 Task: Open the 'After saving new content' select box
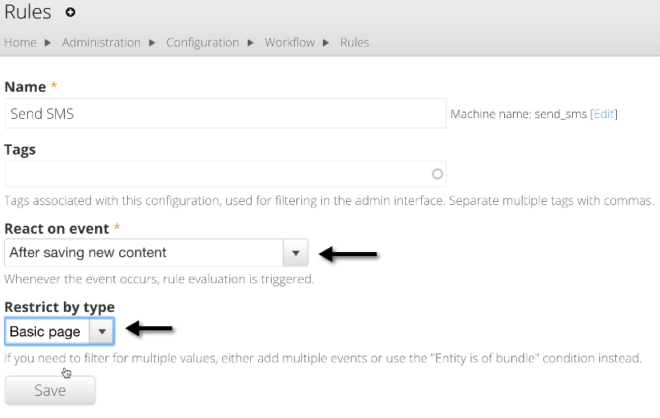144,253
